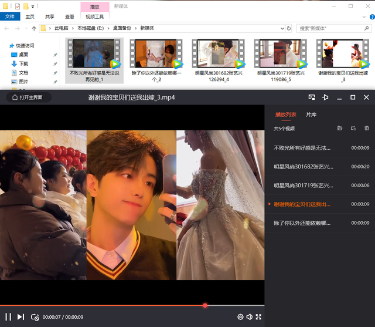The height and width of the screenshot is (327, 375).
Task: Click 桌面备份 in the address path
Action: coord(122,28)
